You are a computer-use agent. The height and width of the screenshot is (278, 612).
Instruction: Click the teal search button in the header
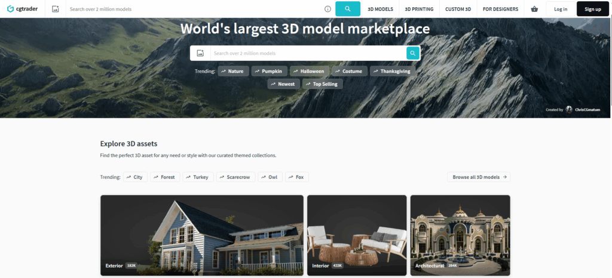pos(348,9)
